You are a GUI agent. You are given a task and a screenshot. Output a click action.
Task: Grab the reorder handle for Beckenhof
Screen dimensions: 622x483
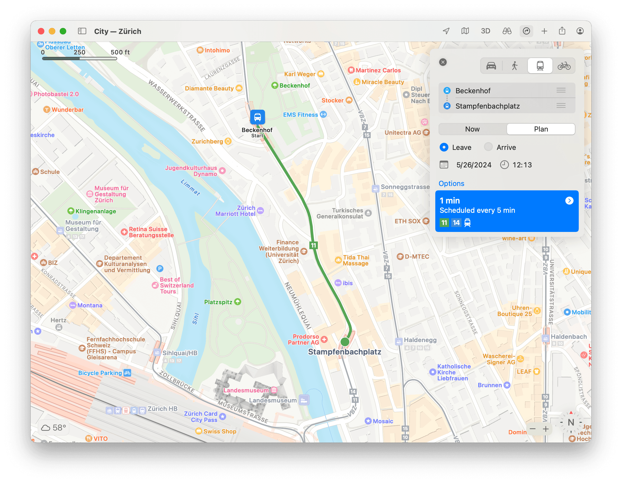pyautogui.click(x=561, y=91)
